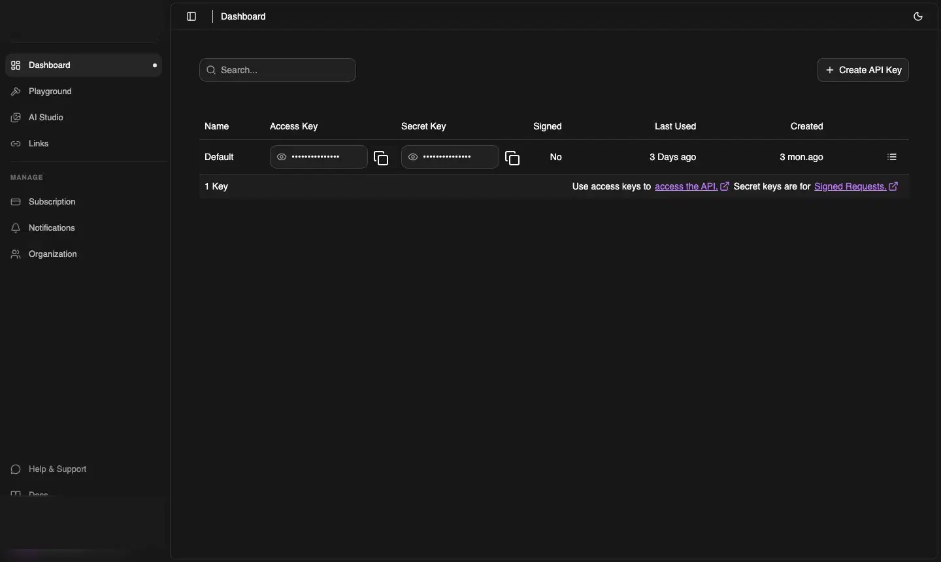Click the Subscription card icon
Viewport: 941px width, 562px height.
pos(16,202)
